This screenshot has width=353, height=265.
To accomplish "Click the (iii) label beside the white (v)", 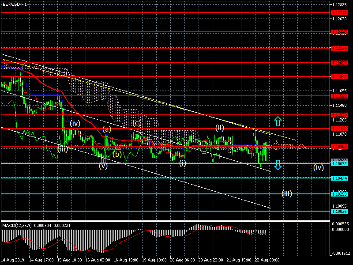I will [63, 149].
